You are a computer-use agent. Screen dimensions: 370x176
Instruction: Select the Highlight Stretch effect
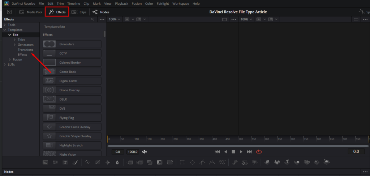(x=72, y=145)
